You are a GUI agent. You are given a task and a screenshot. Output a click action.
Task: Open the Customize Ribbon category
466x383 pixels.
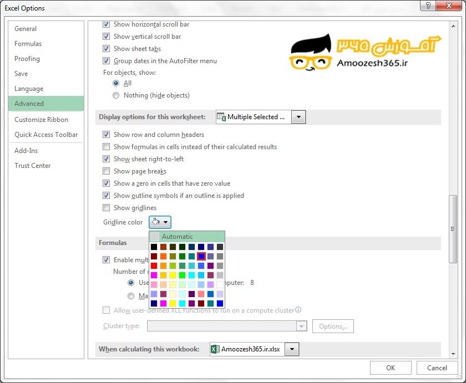pyautogui.click(x=41, y=120)
